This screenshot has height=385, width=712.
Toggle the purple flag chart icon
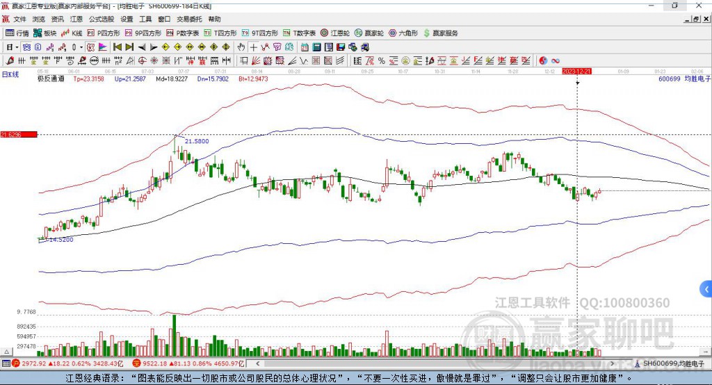tap(103, 47)
